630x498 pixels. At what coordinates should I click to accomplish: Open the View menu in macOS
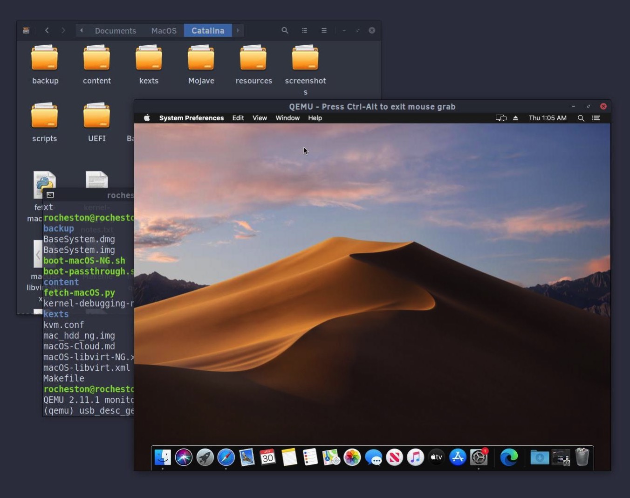[x=260, y=118]
